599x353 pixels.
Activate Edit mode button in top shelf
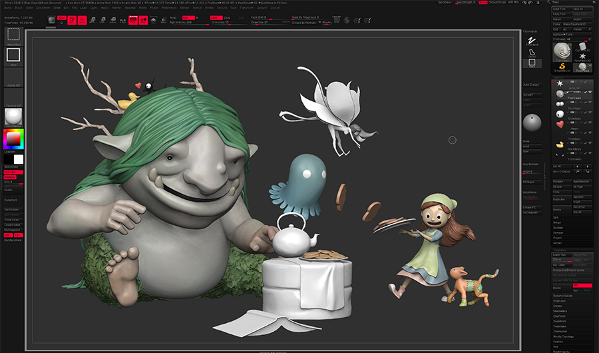(x=72, y=20)
